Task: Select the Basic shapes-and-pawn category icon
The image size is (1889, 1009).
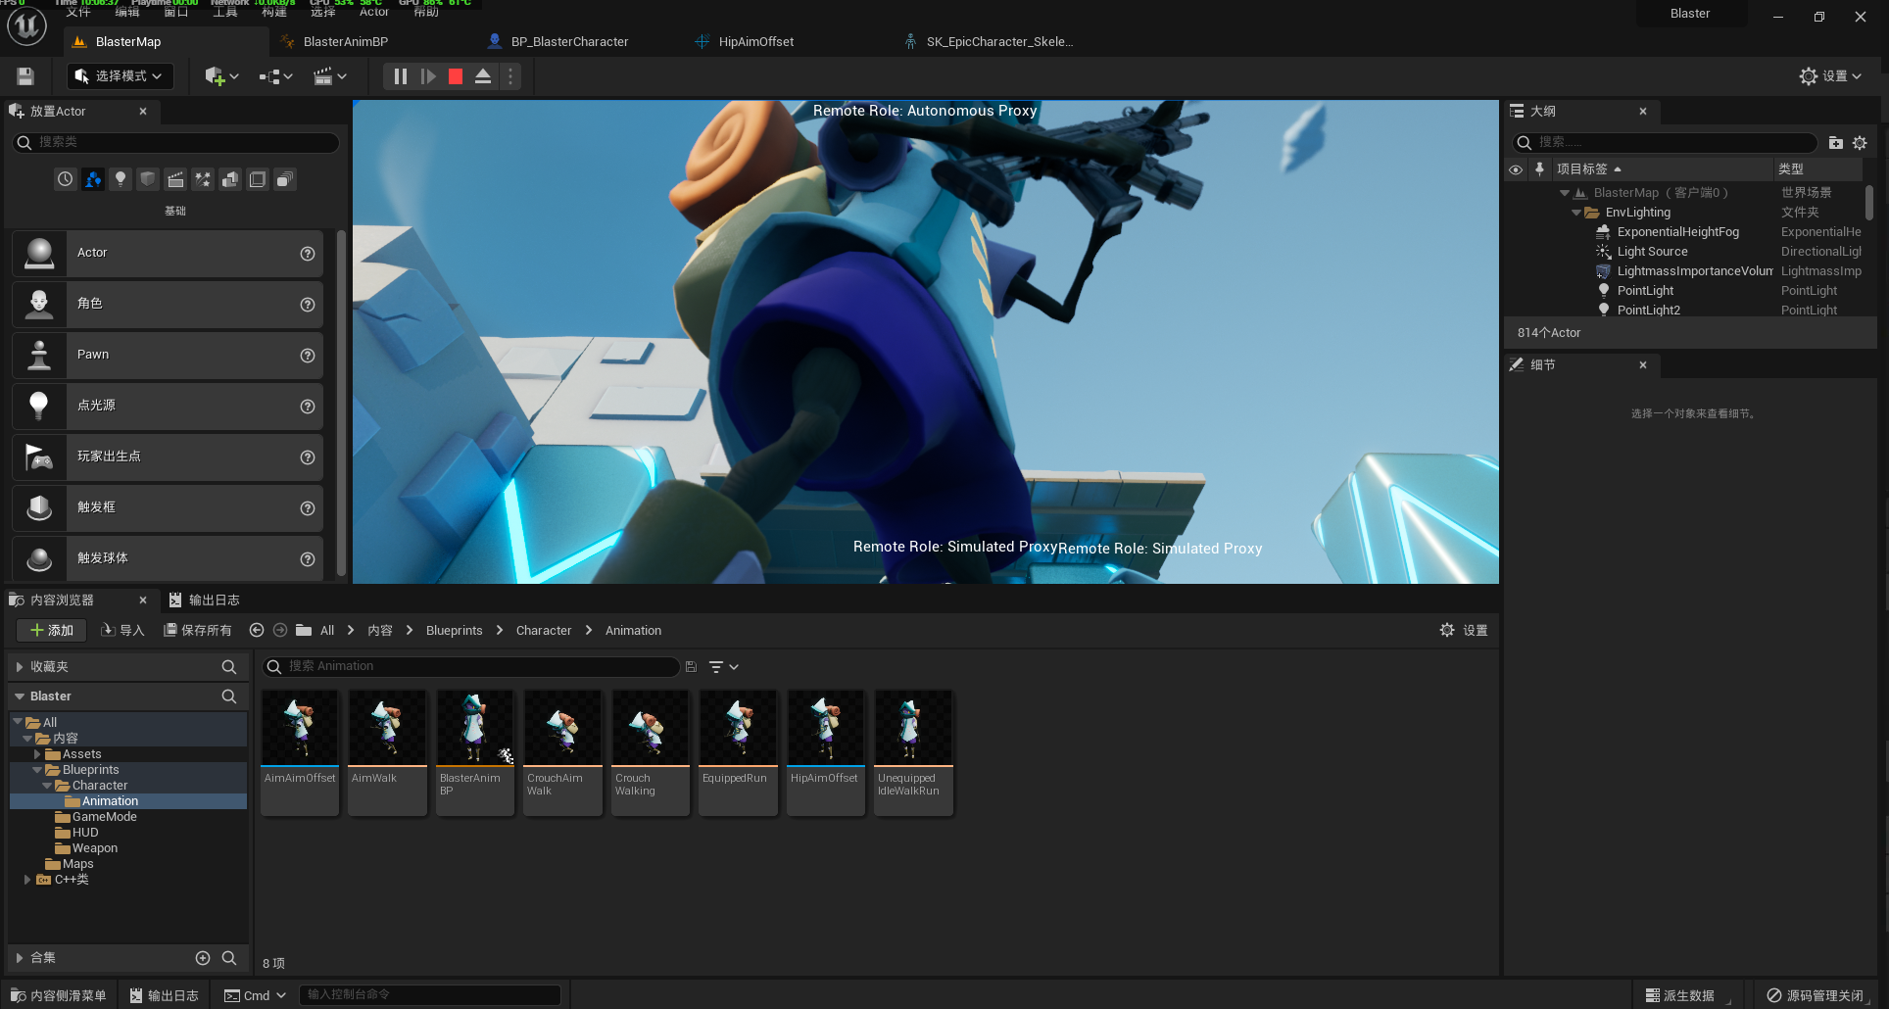Action: coord(93,179)
